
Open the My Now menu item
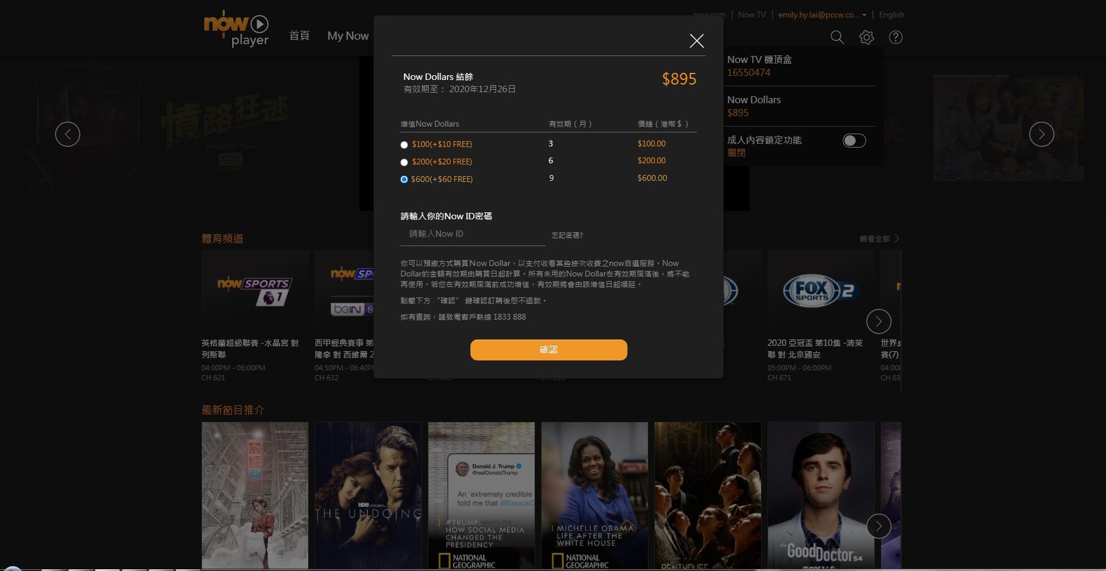[x=348, y=36]
